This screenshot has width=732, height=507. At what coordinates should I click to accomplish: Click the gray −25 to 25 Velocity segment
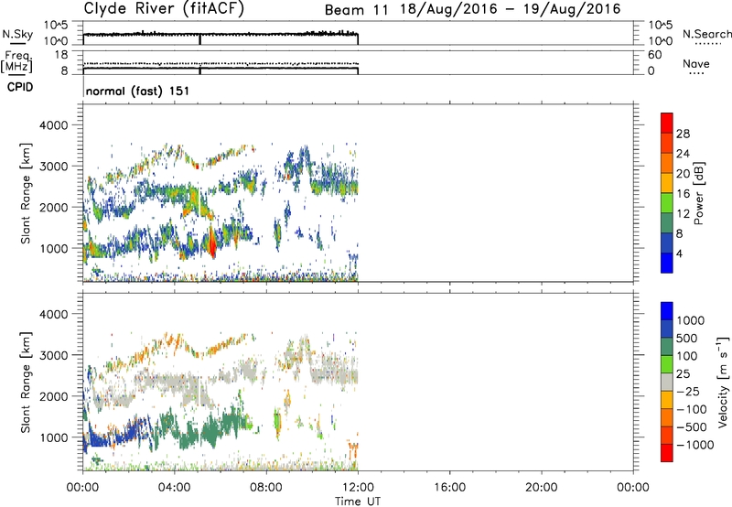[x=667, y=383]
